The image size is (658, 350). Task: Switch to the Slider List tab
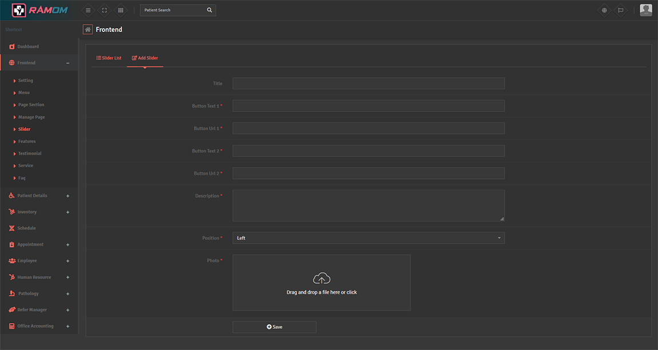(109, 58)
